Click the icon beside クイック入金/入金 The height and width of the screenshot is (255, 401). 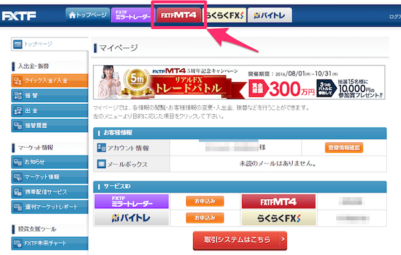pos(17,81)
